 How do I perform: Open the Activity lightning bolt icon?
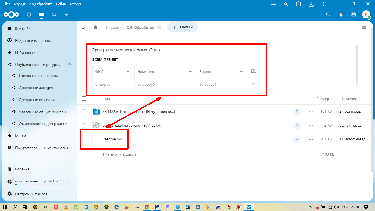point(66,15)
